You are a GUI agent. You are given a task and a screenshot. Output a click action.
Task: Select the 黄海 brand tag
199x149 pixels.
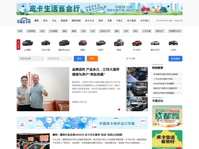click(74, 31)
